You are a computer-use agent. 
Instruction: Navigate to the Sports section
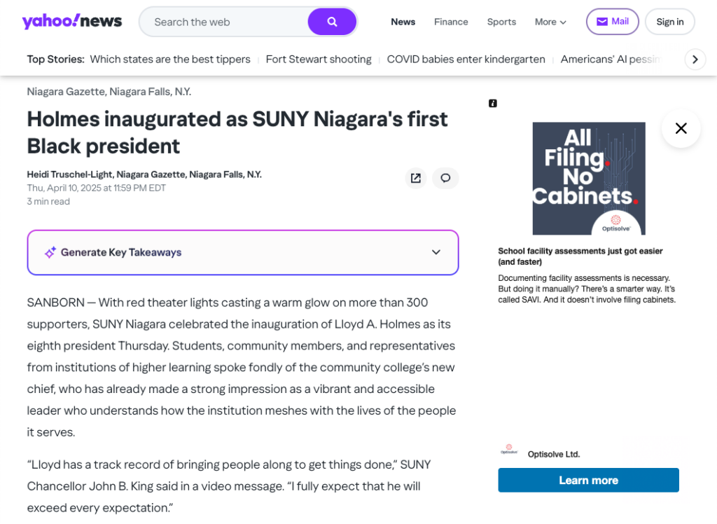coord(501,22)
